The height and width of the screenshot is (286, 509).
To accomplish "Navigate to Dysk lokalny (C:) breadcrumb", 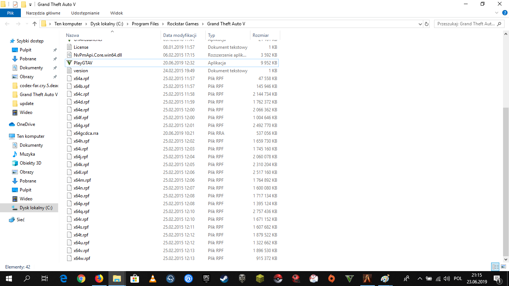I will [107, 24].
